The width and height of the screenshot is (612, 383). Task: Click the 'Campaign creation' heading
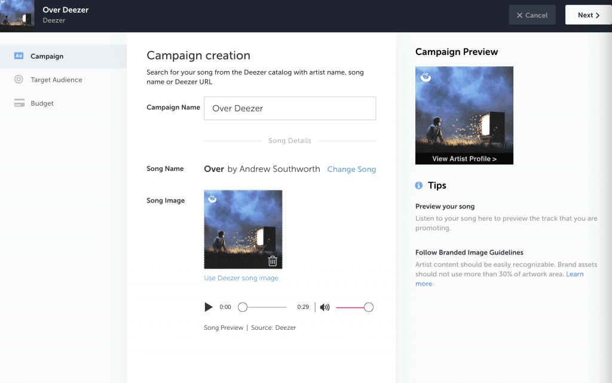tap(198, 56)
